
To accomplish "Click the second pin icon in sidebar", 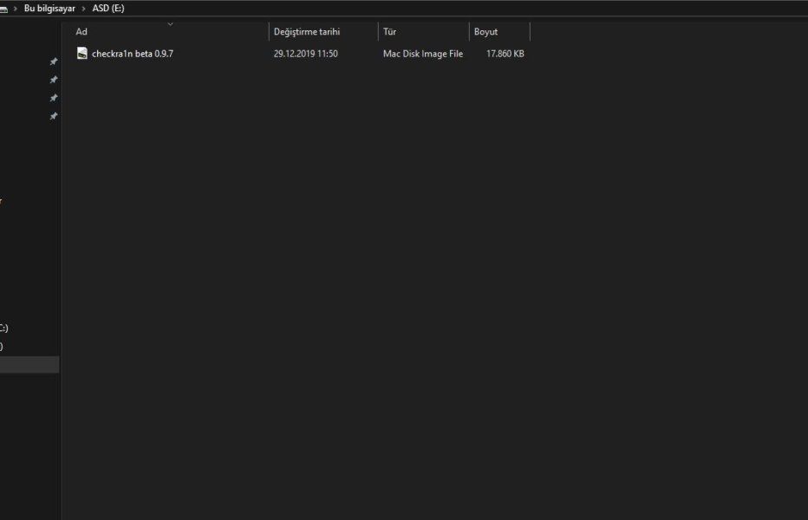I will point(54,80).
